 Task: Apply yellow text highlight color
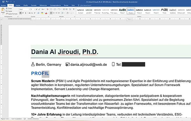click(42, 13)
